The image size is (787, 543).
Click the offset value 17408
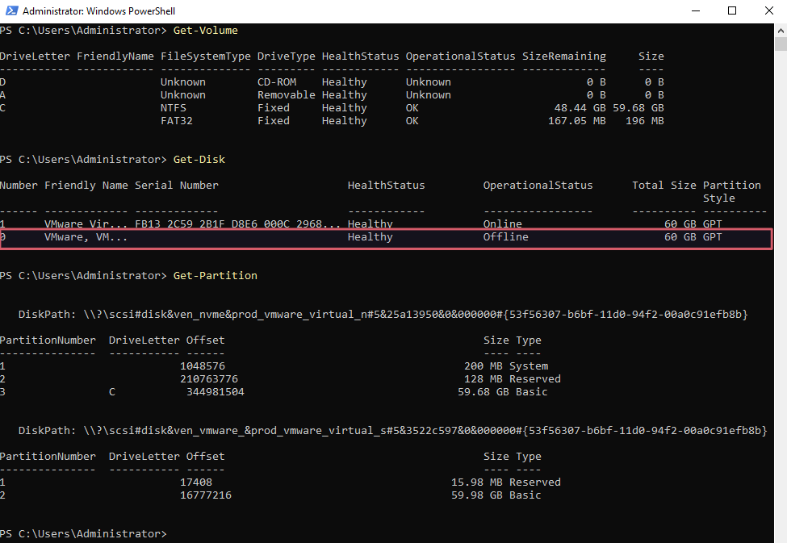coord(196,482)
